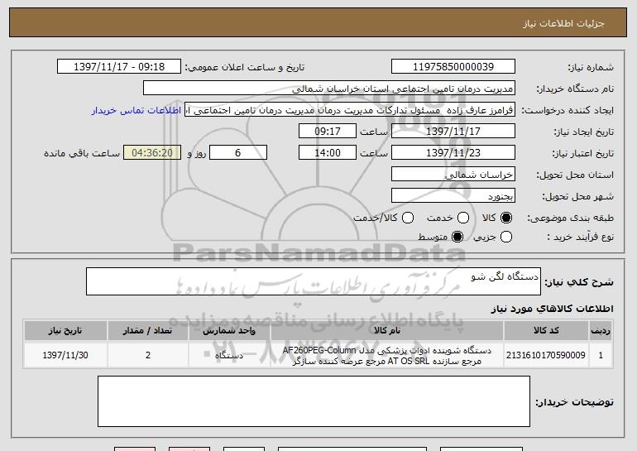Click the creation time field 09:17
637x451 pixels.
click(x=328, y=132)
